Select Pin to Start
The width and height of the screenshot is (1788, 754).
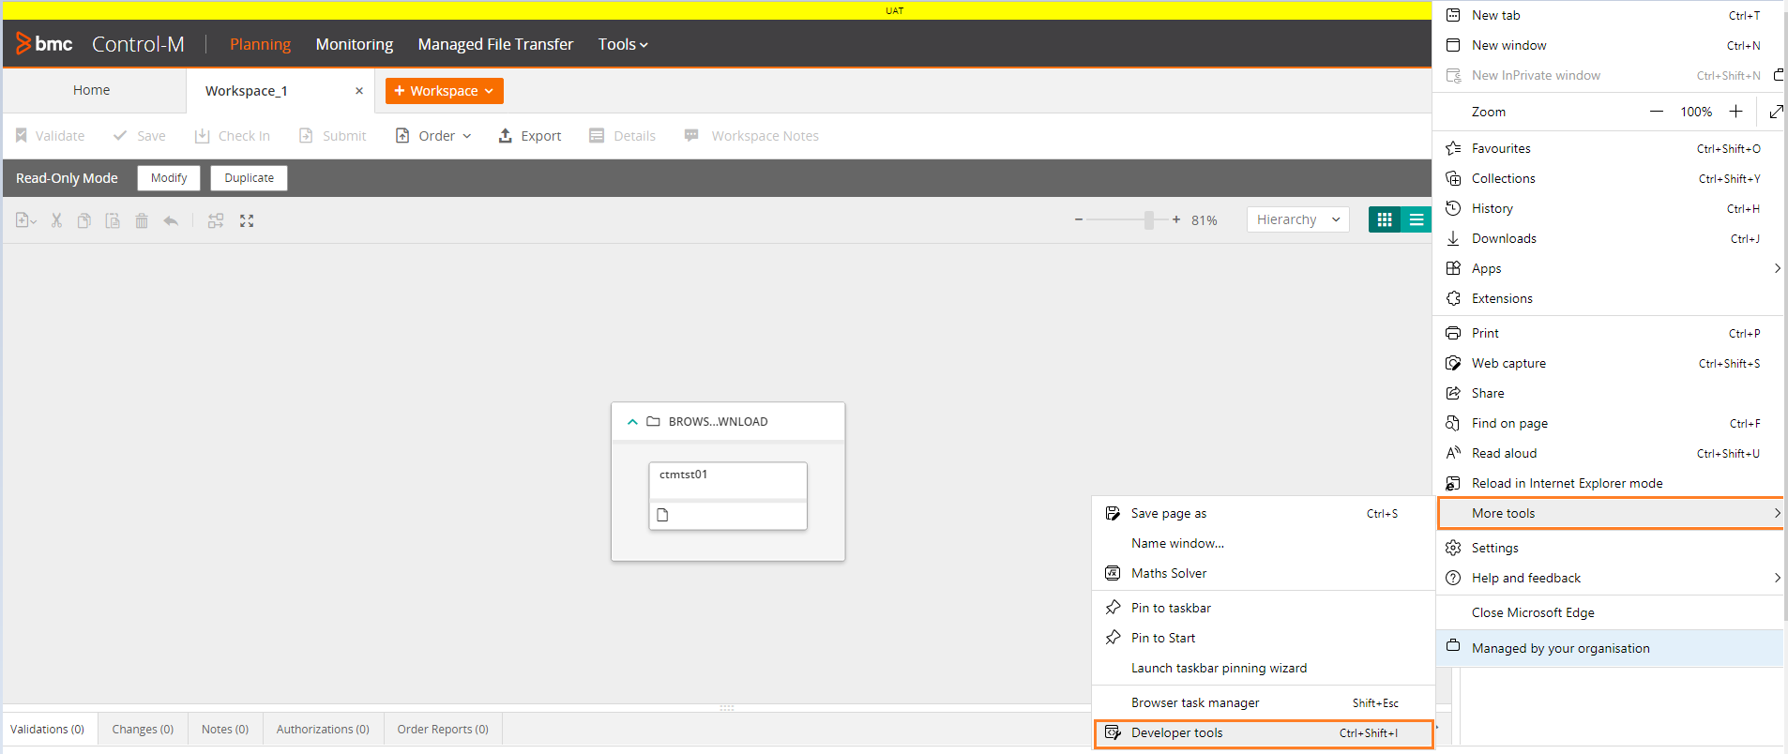(1264, 638)
